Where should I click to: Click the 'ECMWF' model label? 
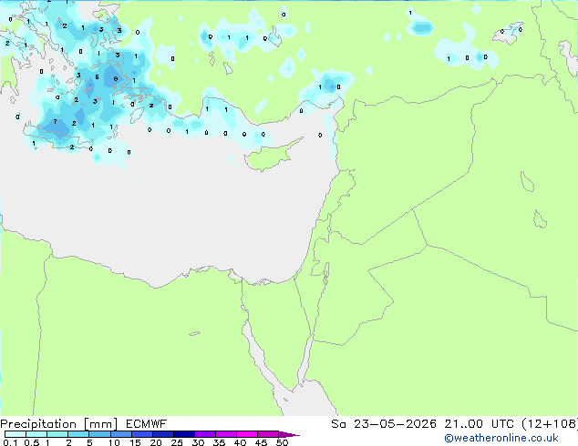click(147, 424)
